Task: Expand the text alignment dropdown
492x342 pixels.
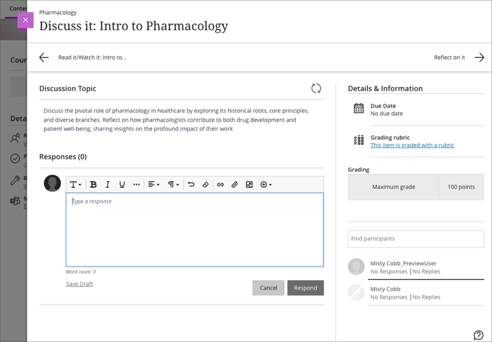Action: (x=154, y=184)
